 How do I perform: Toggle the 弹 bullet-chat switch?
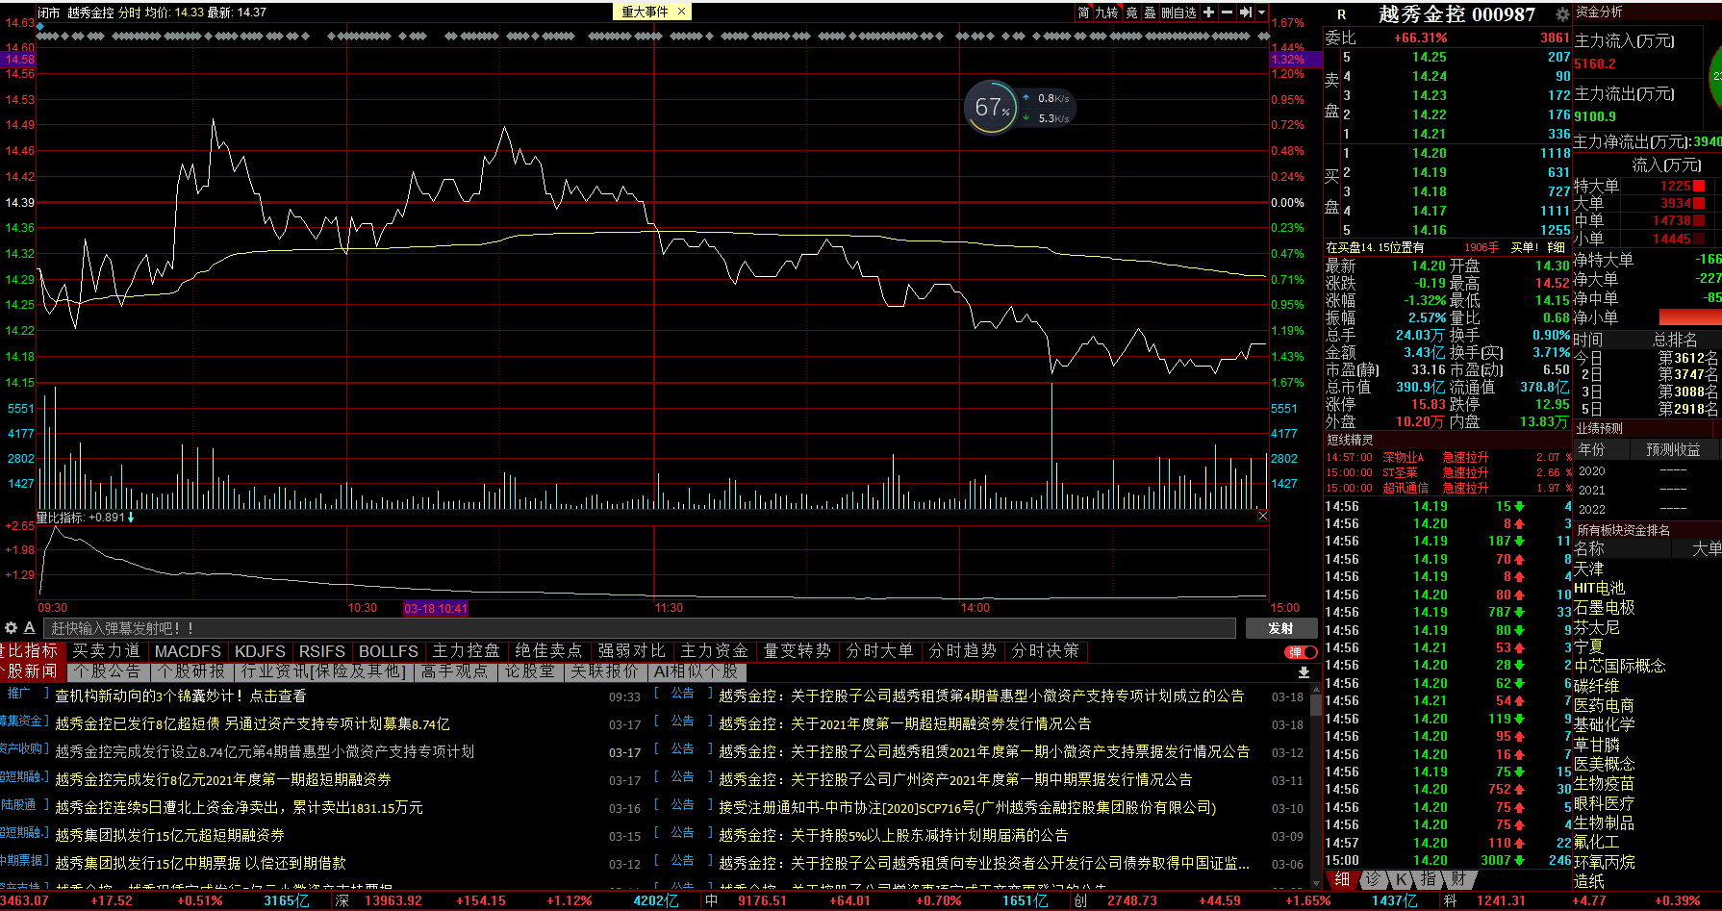point(1301,651)
